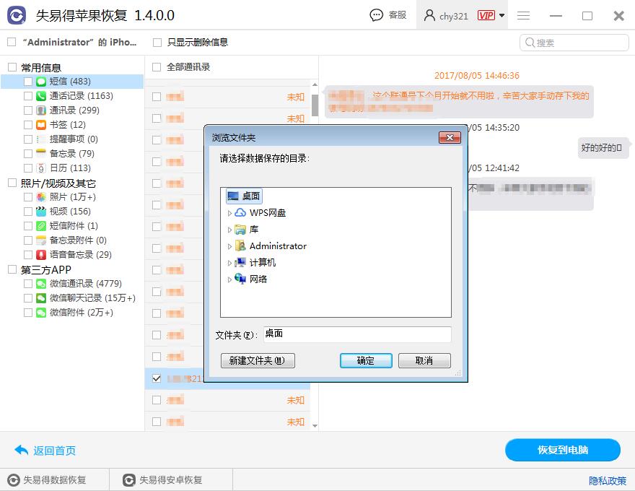Check the 第三方APP group checkbox
Image resolution: width=635 pixels, height=491 pixels.
click(x=12, y=269)
